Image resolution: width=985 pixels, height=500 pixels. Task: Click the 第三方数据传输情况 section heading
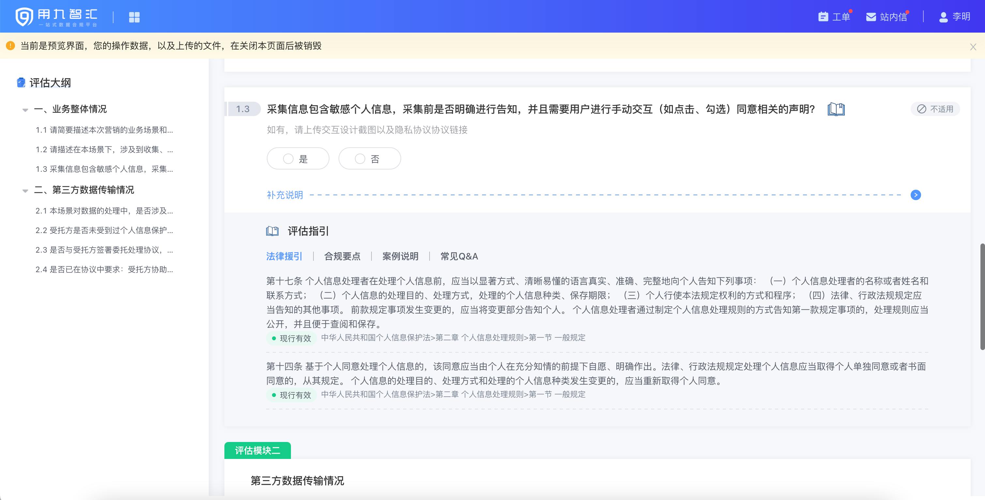297,480
